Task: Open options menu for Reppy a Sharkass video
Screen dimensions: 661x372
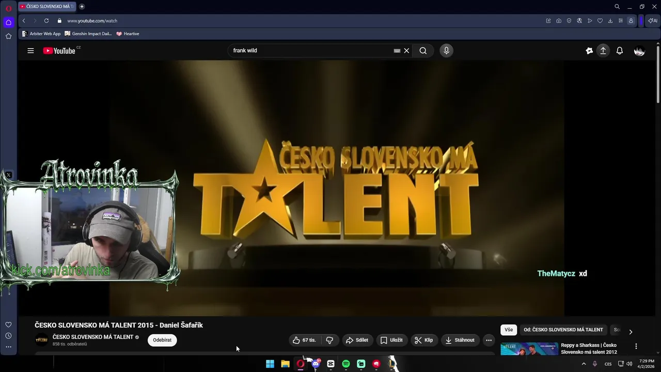Action: (x=636, y=346)
